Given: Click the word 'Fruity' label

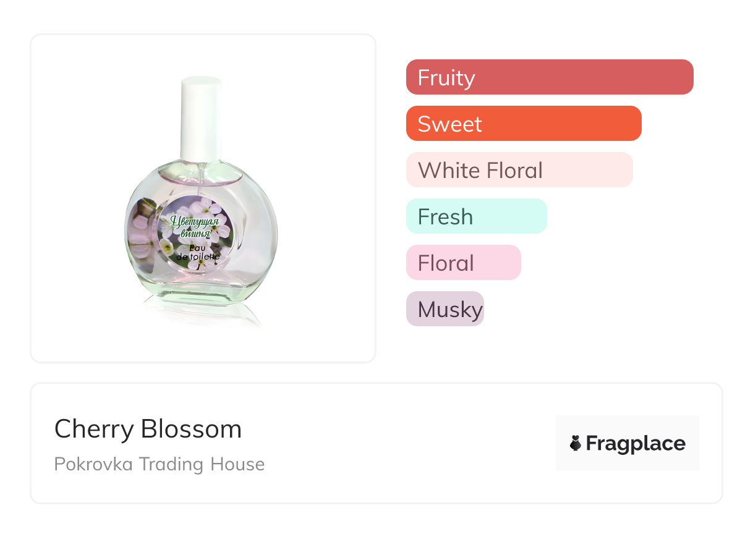Looking at the screenshot, I should tap(446, 77).
